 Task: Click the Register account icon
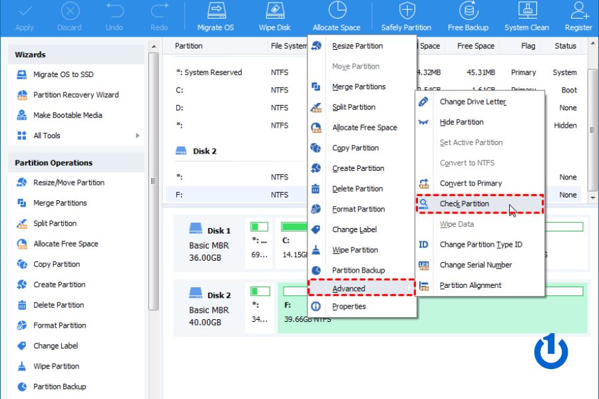578,12
